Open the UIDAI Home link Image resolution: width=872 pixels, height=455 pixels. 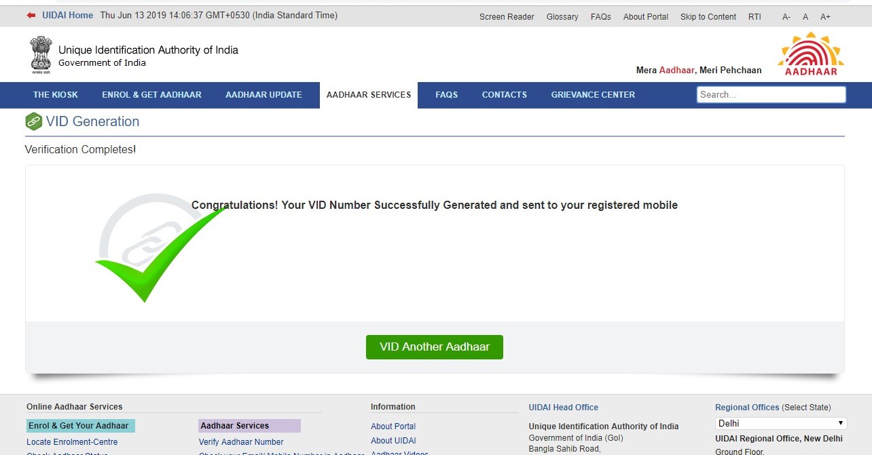67,15
